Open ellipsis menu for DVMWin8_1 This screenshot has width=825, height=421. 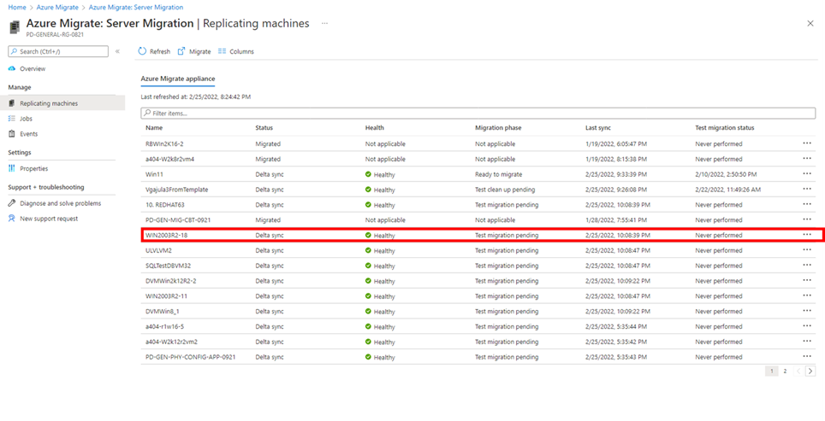click(807, 311)
